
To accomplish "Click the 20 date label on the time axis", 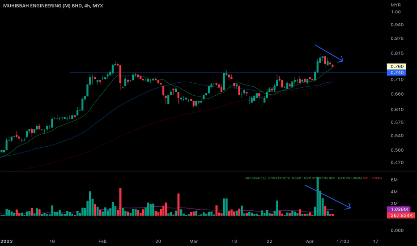I will click(158, 242).
